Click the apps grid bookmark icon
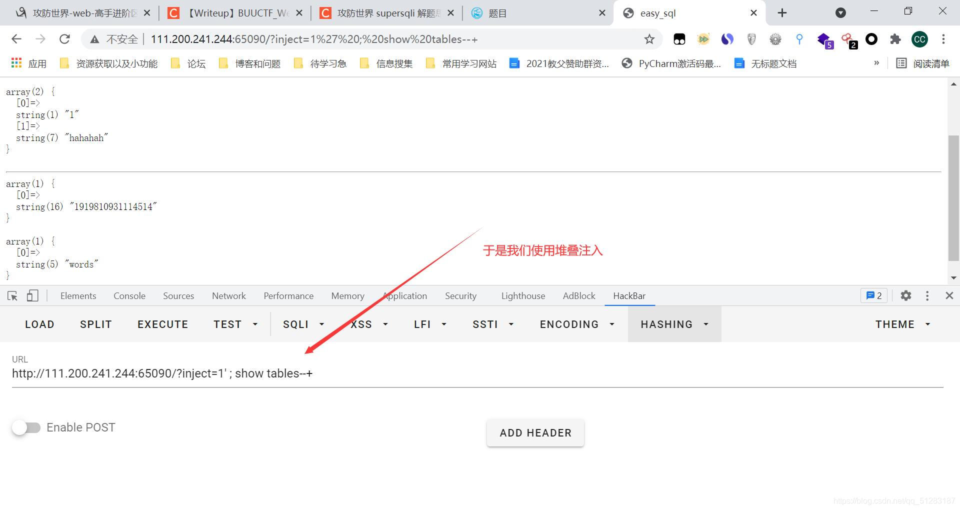The image size is (960, 510). pyautogui.click(x=16, y=63)
